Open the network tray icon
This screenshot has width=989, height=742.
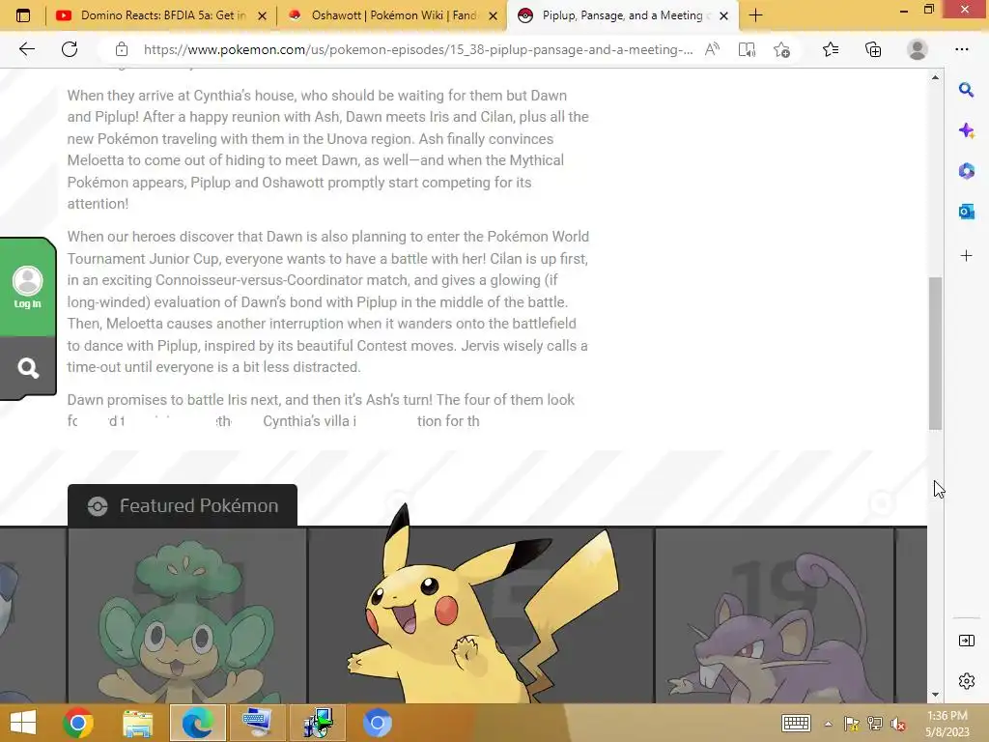tap(874, 724)
